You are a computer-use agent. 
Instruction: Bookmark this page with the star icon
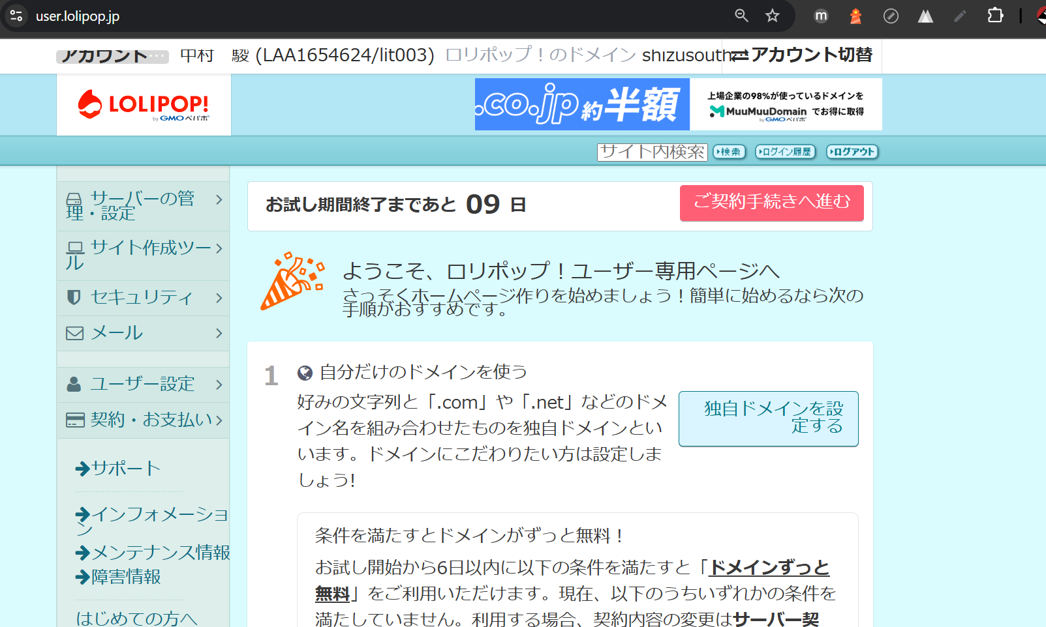click(773, 16)
